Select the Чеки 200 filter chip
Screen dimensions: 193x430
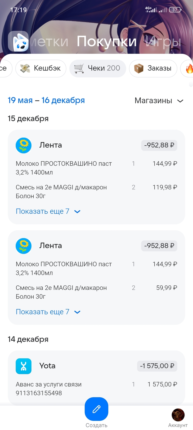click(x=98, y=69)
